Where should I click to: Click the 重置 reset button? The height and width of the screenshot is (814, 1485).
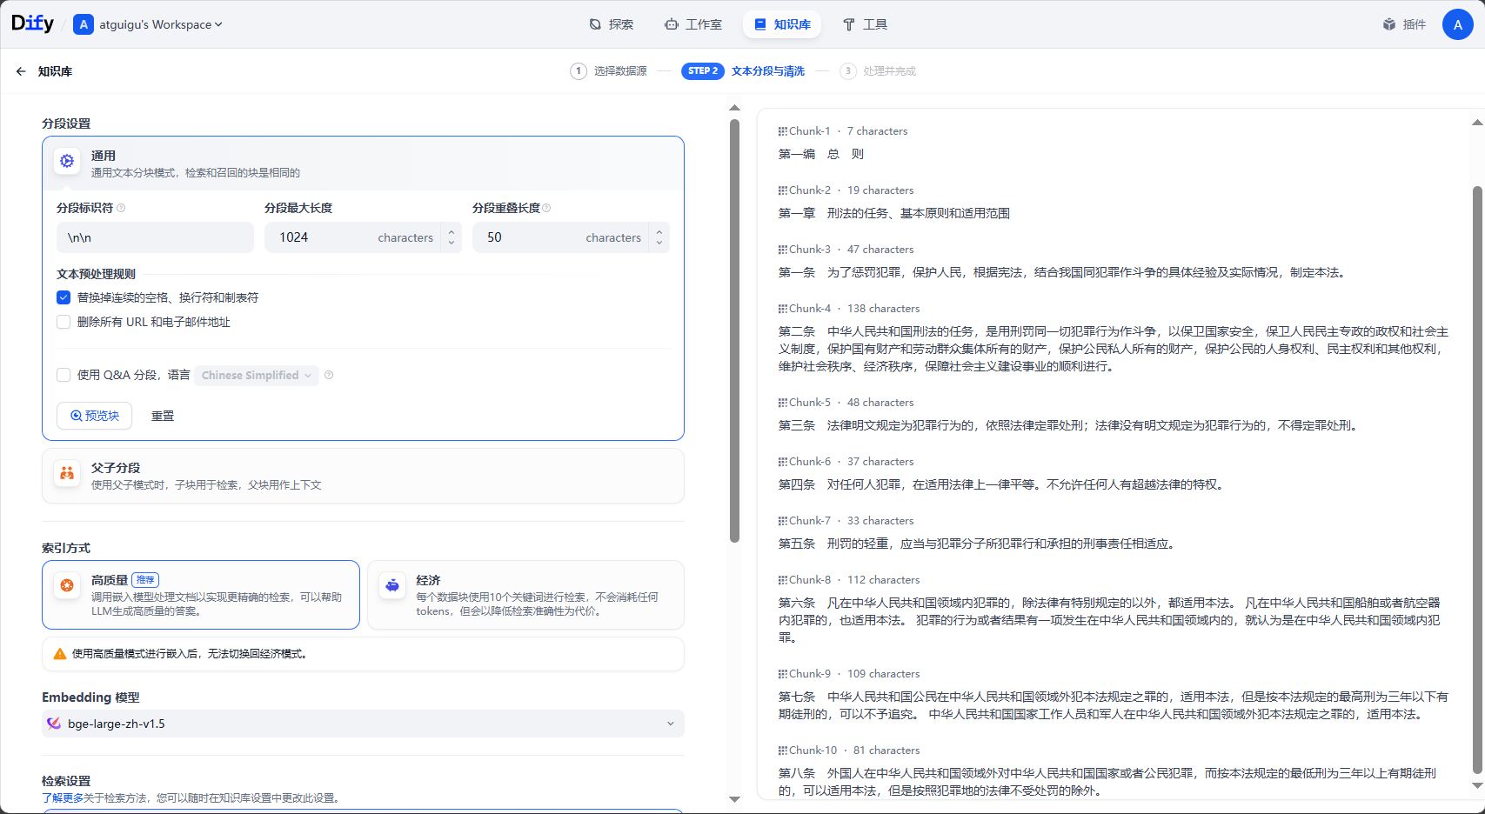pyautogui.click(x=163, y=416)
